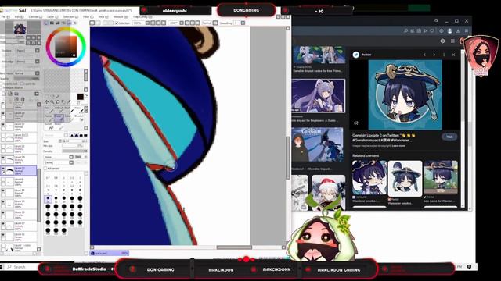Open the image preview more options menu
501x281 pixels.
(x=444, y=55)
